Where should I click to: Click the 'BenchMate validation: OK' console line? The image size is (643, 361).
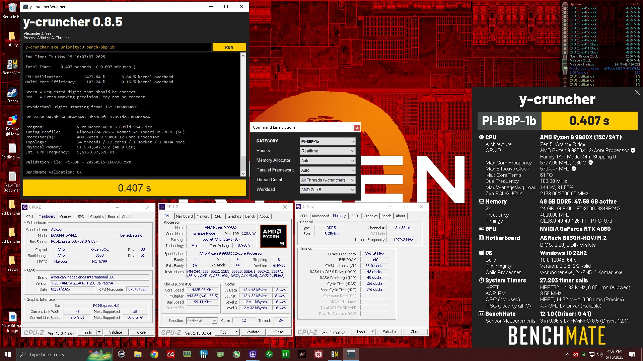click(54, 172)
